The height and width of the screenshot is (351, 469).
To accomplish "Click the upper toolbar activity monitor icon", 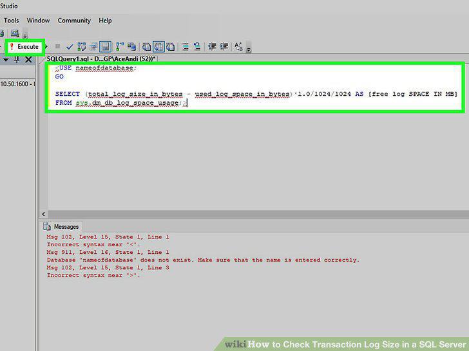I will [x=15, y=33].
